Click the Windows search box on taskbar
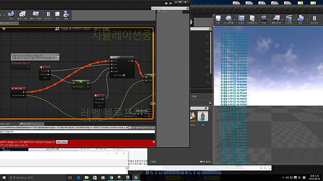This screenshot has height=181, width=323. [36, 177]
